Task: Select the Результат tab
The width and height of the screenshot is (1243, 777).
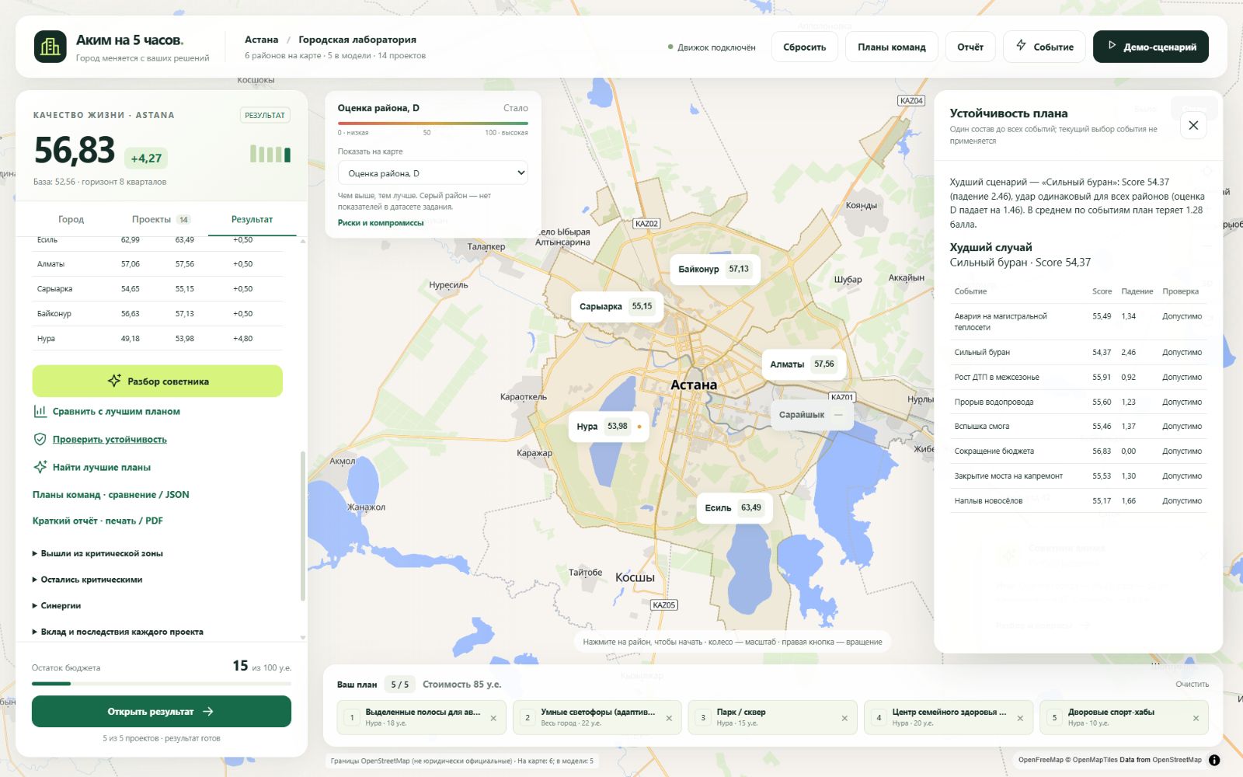Action: pyautogui.click(x=252, y=219)
